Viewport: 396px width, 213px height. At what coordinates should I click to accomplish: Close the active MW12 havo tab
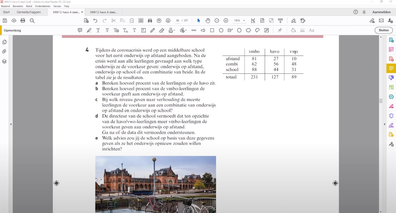point(82,12)
